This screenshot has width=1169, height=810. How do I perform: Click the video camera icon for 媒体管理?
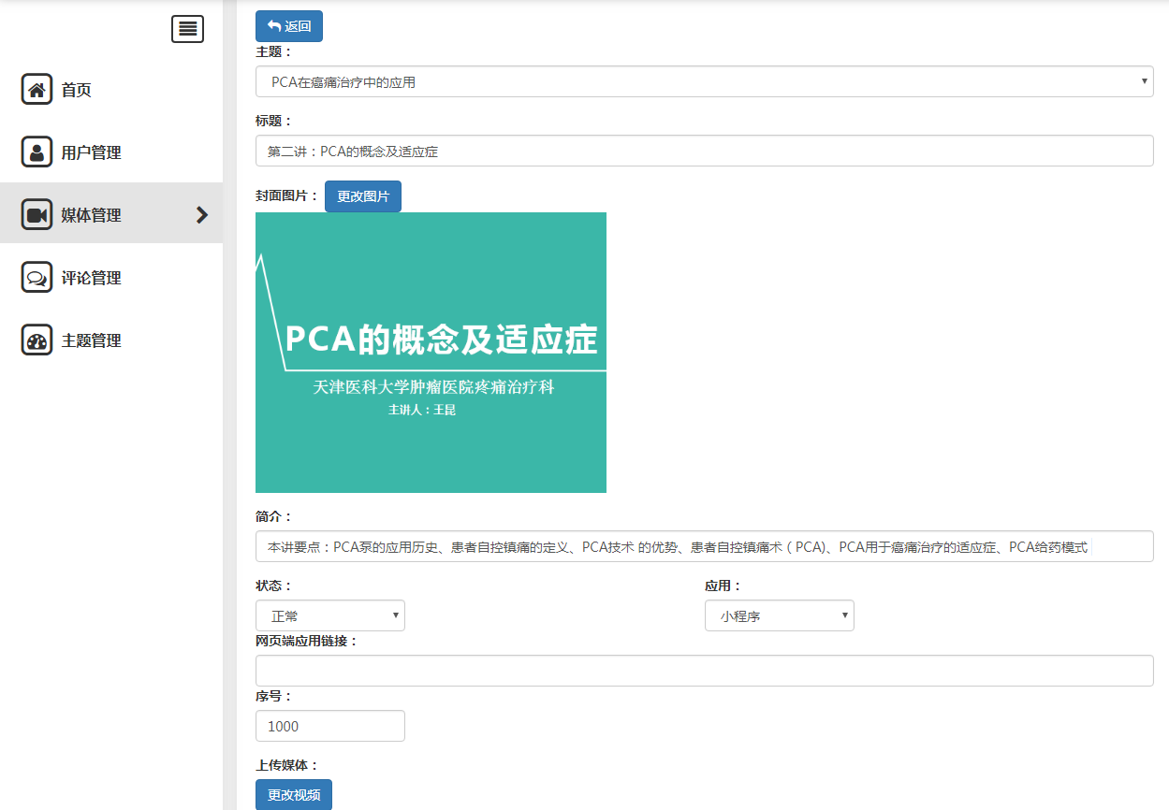37,215
